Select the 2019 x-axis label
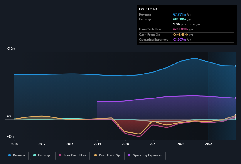The image size is (241, 164). [x=97, y=144]
